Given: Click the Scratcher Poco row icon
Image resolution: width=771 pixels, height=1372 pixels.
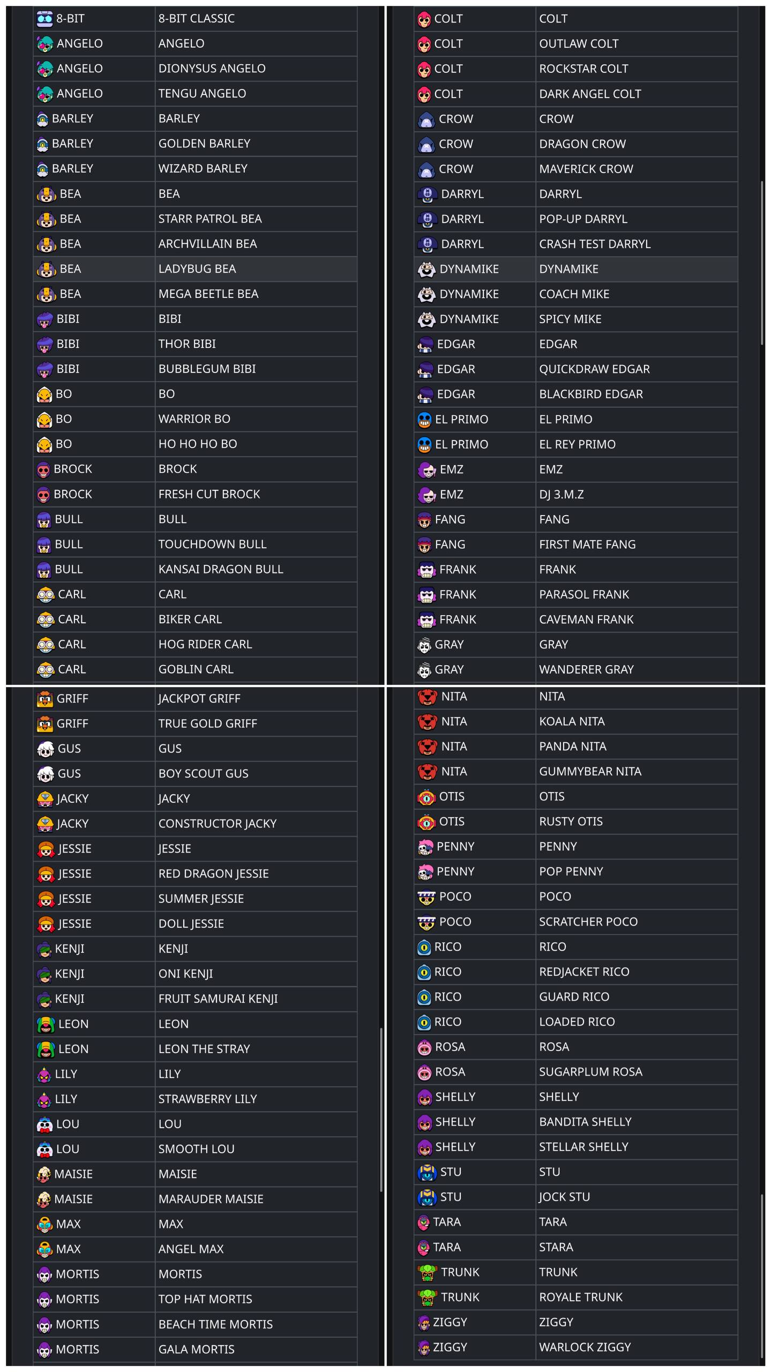Looking at the screenshot, I should point(426,922).
